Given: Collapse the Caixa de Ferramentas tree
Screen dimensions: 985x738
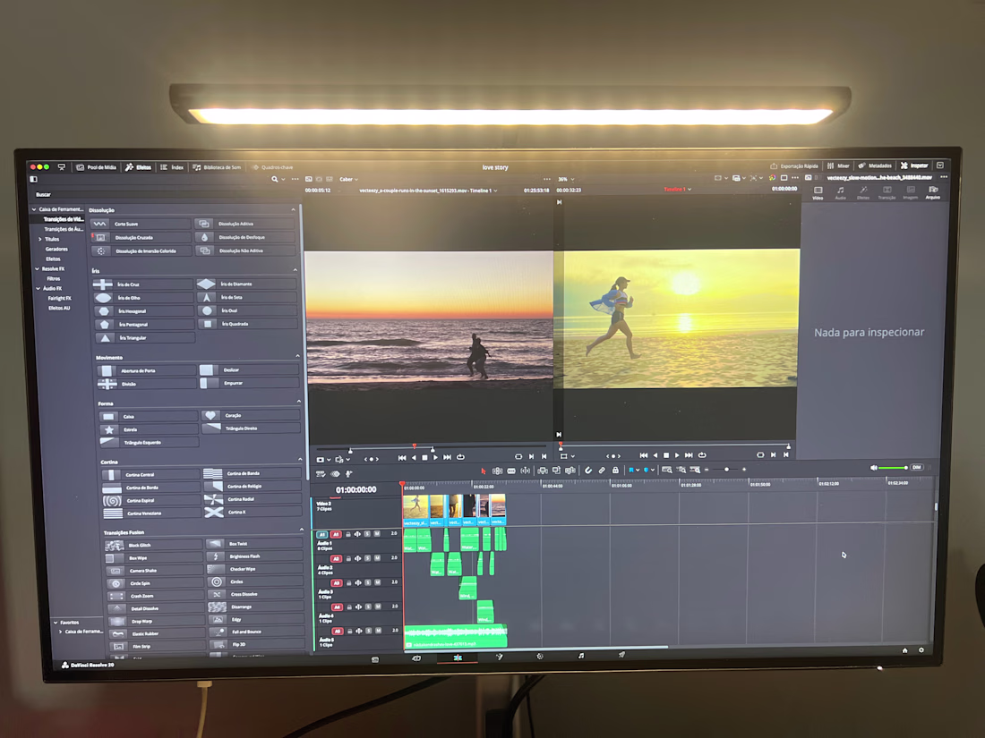Looking at the screenshot, I should pyautogui.click(x=34, y=209).
